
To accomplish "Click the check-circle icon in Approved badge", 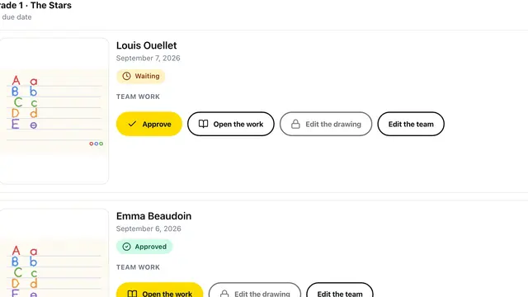I will coord(126,247).
